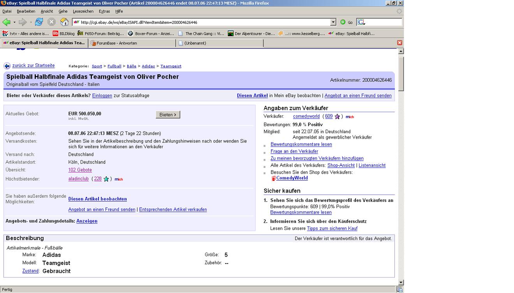
Task: Open feedback score 228 of aladinclub
Action: tap(98, 179)
